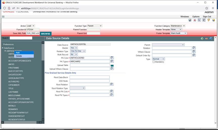Select INVESTORTYPE field in the tree
Image resolution: width=218 pixels, height=130 pixels.
[x=16, y=71]
